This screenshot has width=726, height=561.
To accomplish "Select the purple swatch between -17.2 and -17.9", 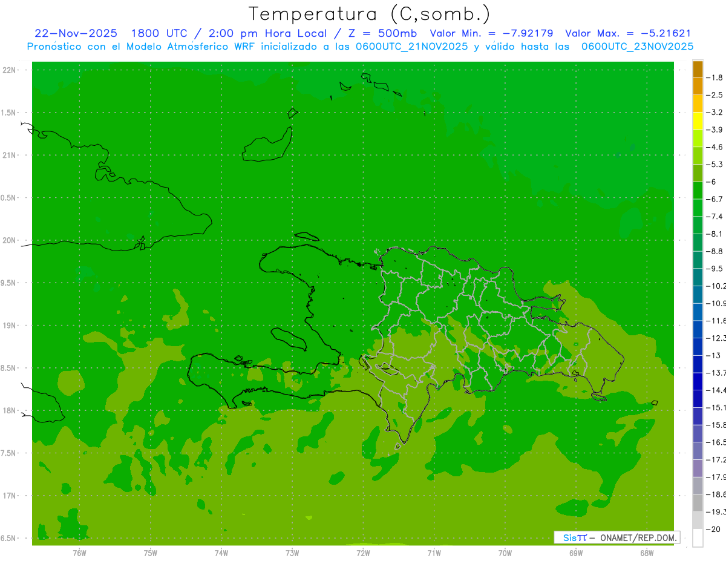I will pos(698,468).
